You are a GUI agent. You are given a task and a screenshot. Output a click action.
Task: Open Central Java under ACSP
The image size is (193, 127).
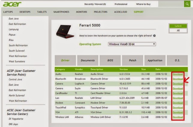[x=15, y=80]
